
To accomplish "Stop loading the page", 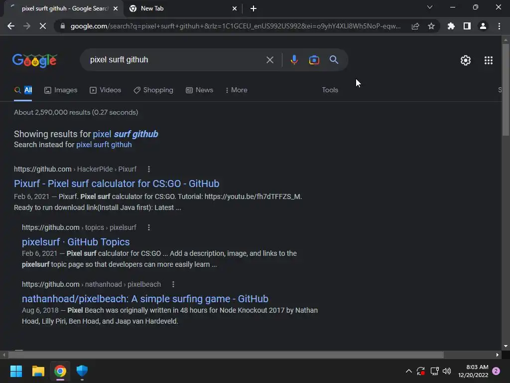I will coord(43,26).
